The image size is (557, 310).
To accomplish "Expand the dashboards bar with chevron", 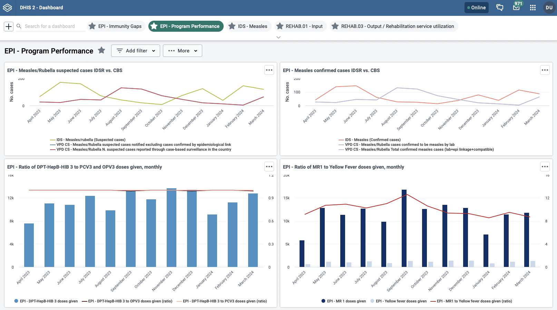I will click(x=278, y=37).
